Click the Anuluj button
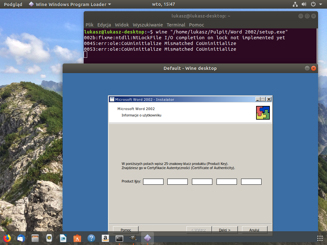The image size is (327, 245). coord(255,230)
